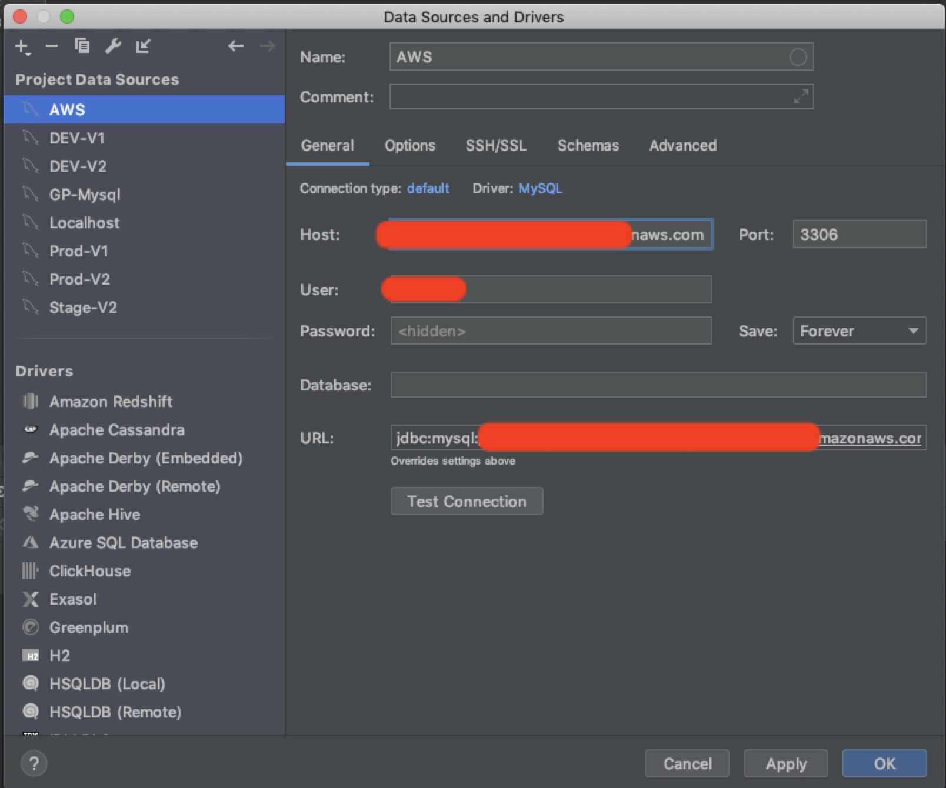
Task: Open help with the question mark icon
Action: [34, 763]
